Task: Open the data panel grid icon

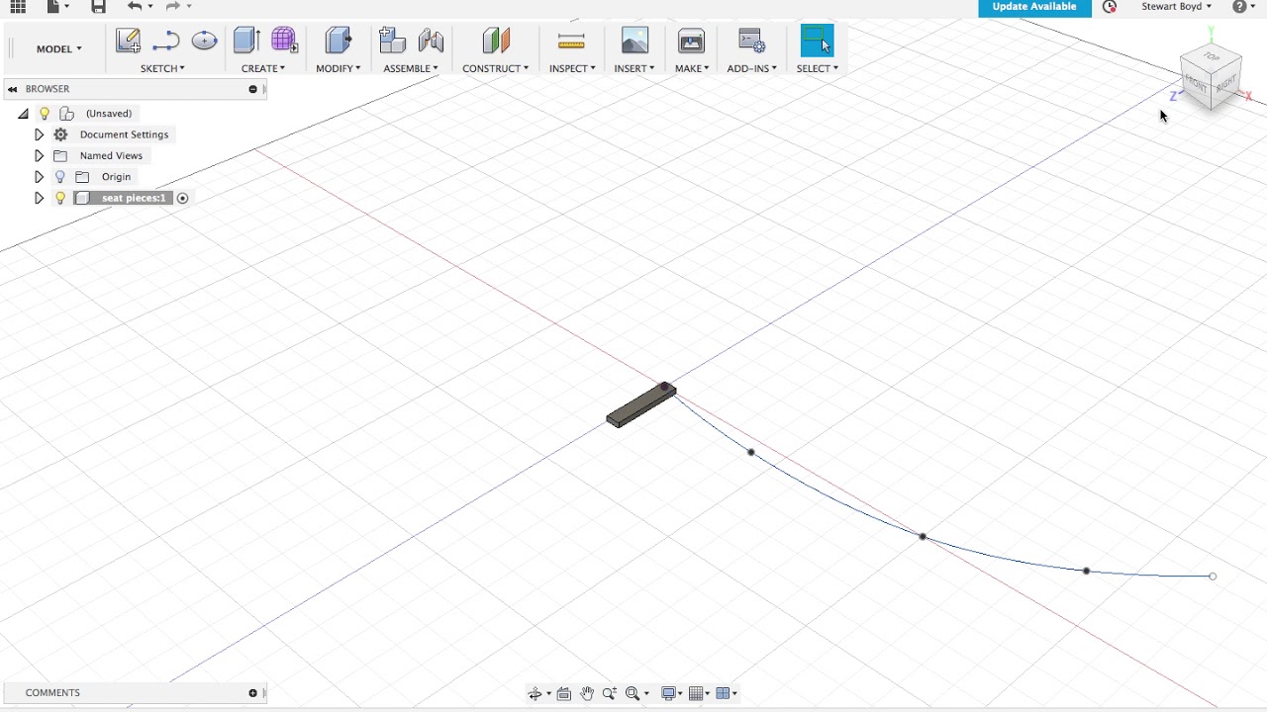Action: coord(18,6)
